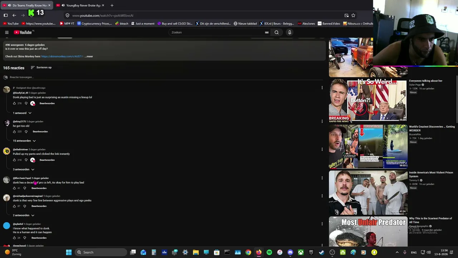Open Snapchat from the taskbar

pyautogui.click(x=374, y=252)
